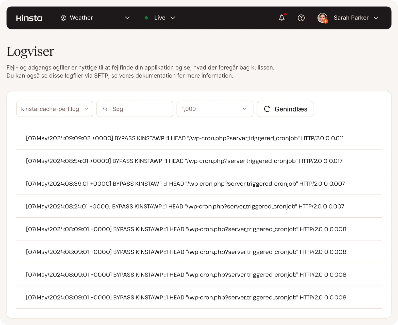Select the 09:09:02 log entry
The width and height of the screenshot is (398, 325).
click(x=185, y=138)
